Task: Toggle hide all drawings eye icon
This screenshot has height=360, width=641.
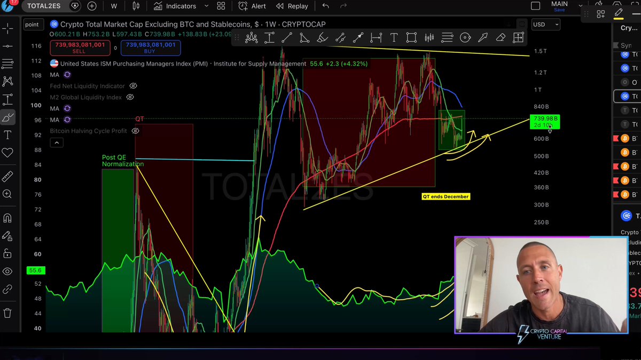Action: 7,271
